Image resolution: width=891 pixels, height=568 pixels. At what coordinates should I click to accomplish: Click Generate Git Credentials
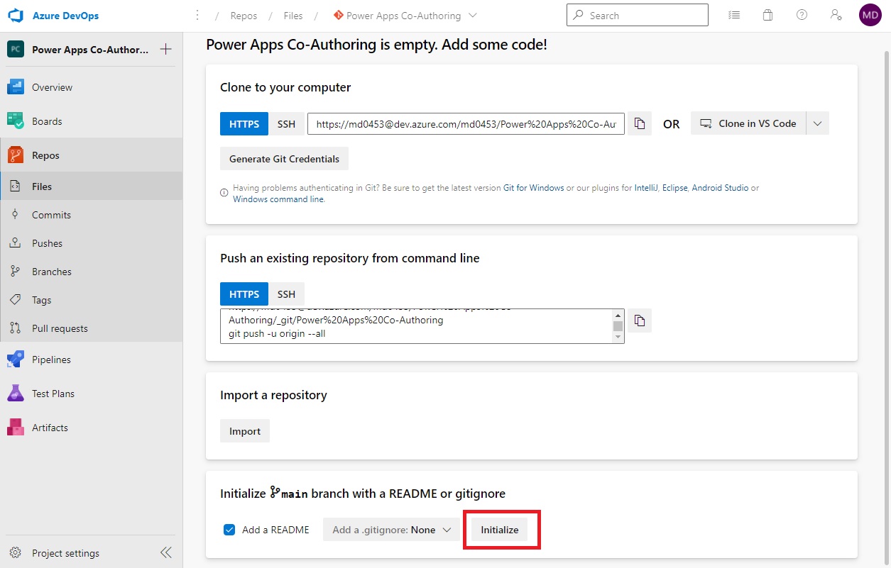[x=283, y=158]
